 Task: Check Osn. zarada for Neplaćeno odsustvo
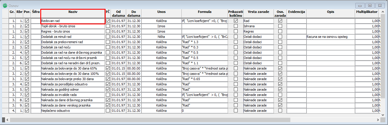coord(280,111)
